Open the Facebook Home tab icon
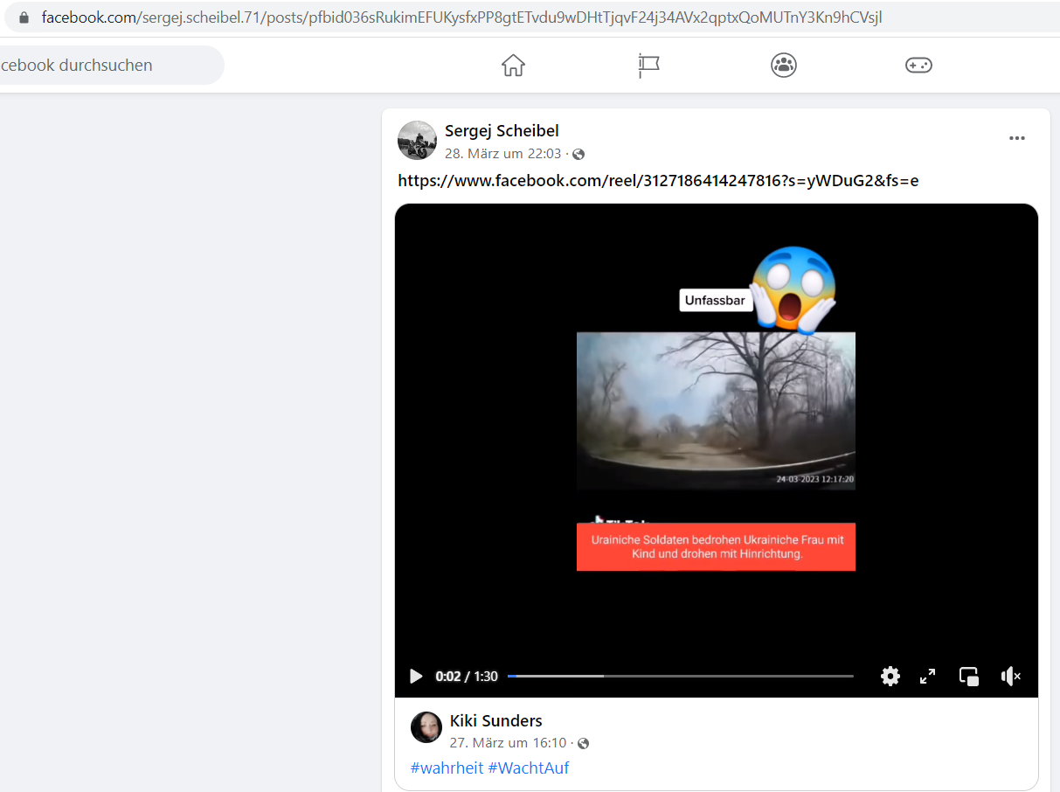Viewport: 1060px width, 792px height. (x=513, y=66)
